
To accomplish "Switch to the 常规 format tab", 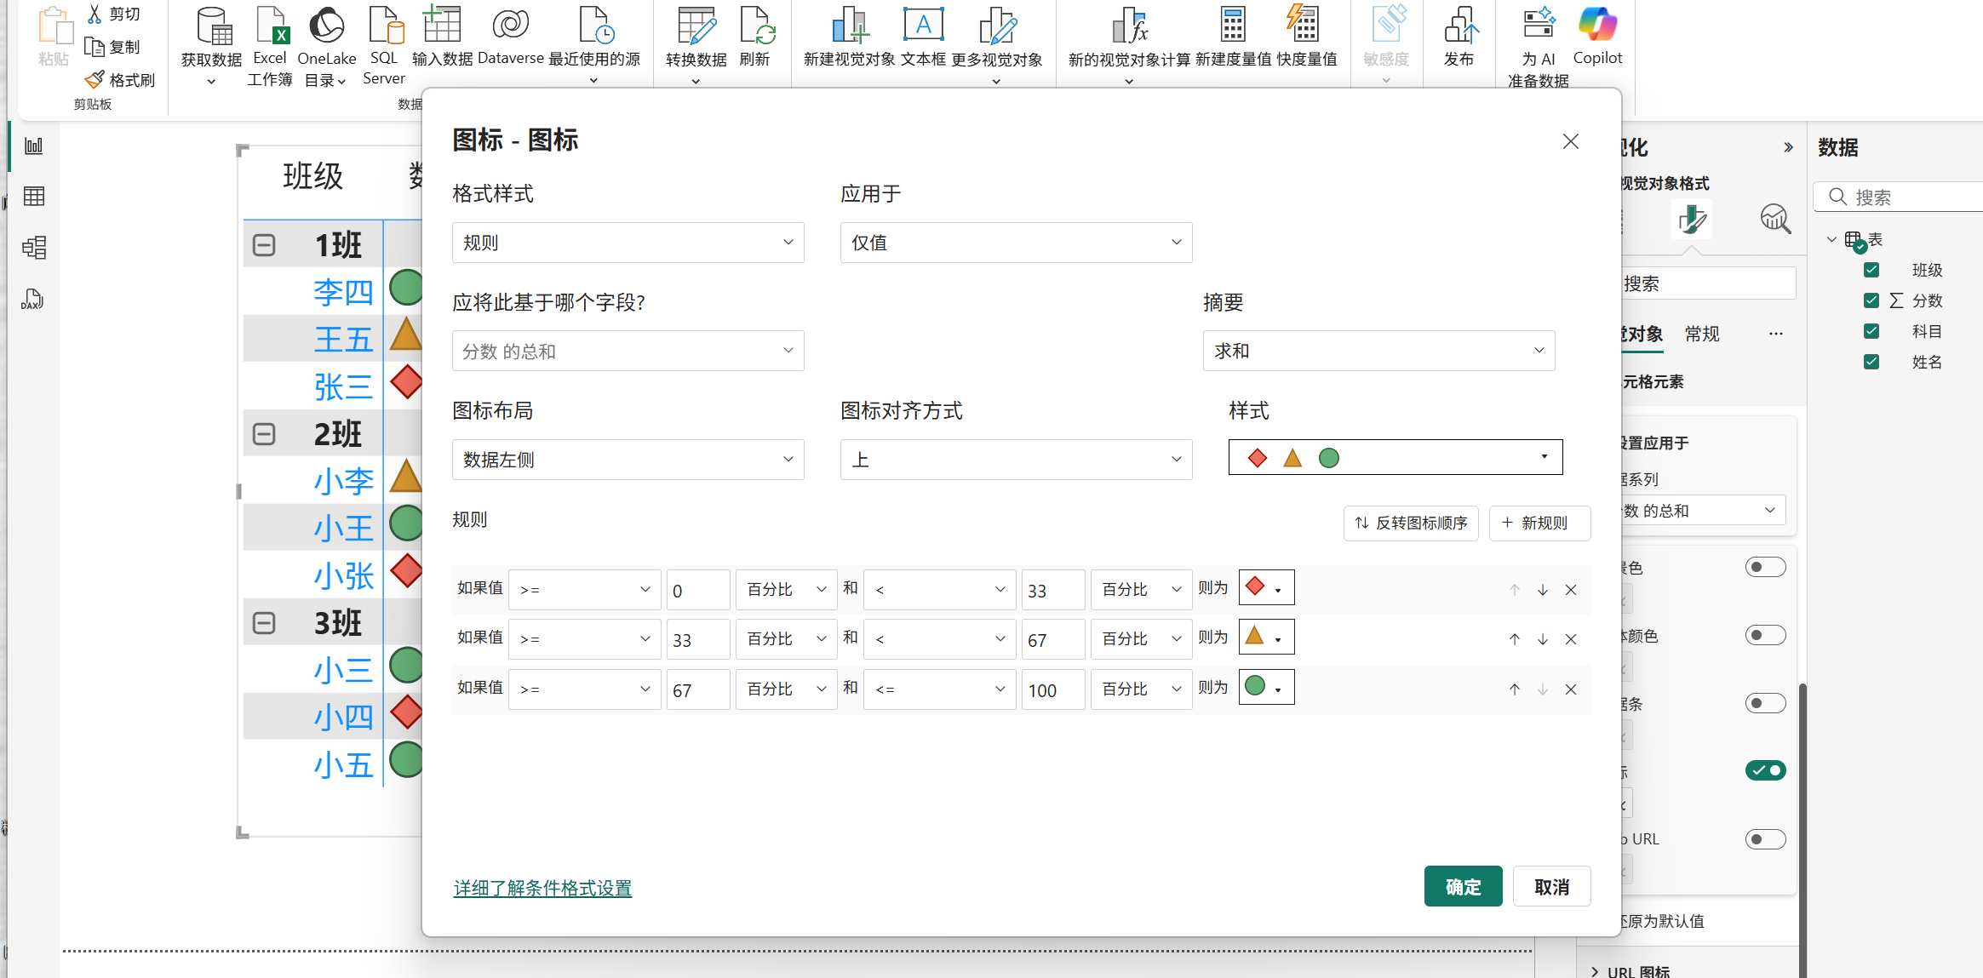I will [x=1702, y=334].
